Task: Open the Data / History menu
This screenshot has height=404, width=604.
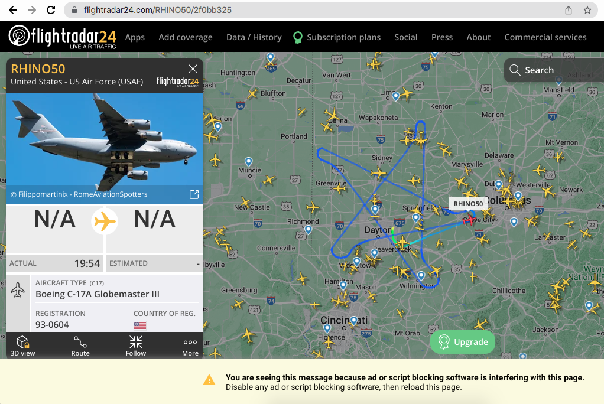Action: click(x=254, y=37)
